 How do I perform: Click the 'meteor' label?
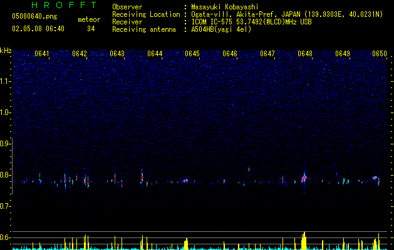89,19
